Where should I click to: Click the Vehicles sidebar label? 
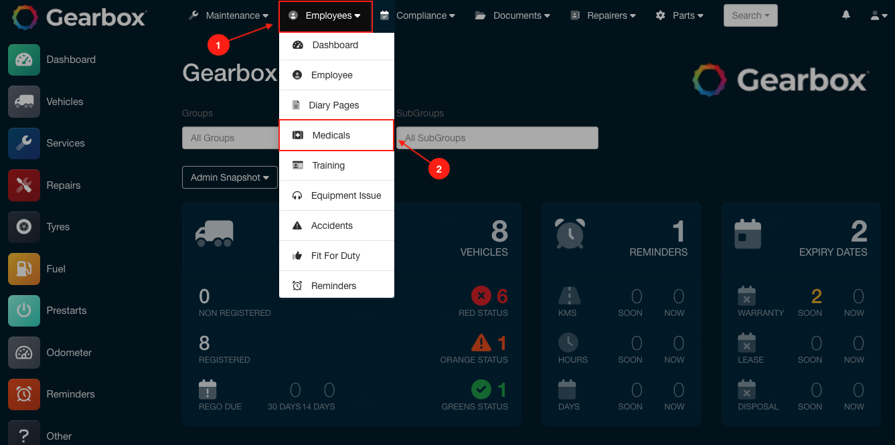[x=65, y=102]
